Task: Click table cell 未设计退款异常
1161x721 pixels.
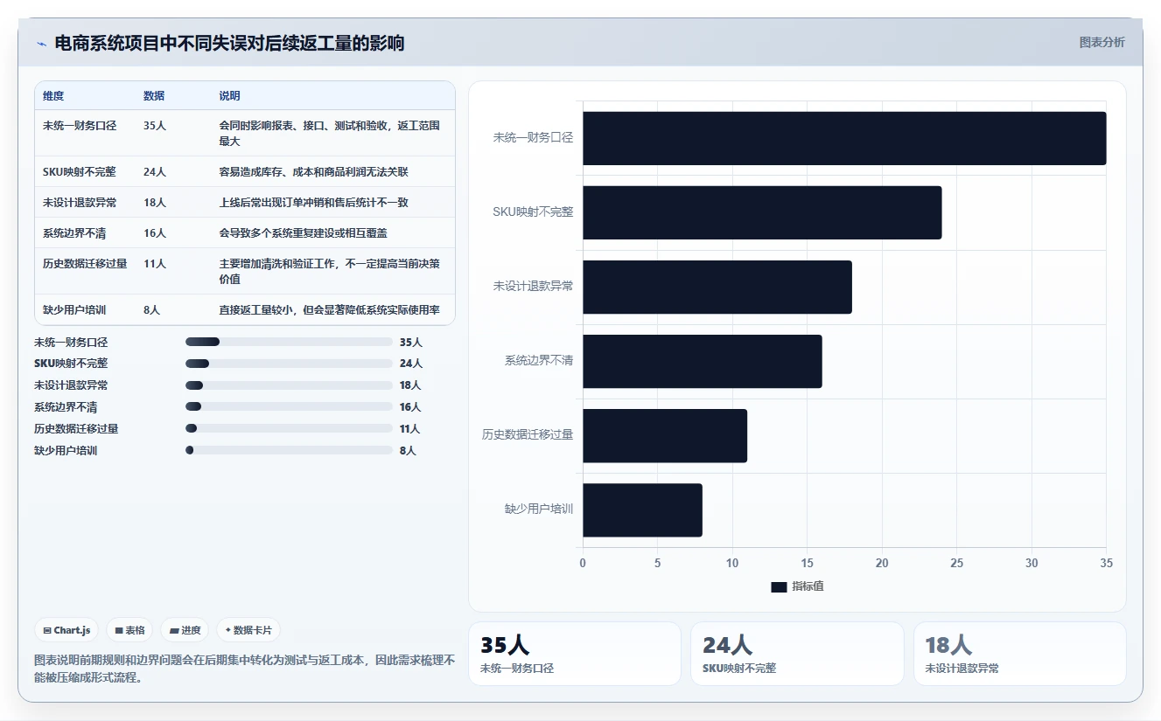Action: pos(80,203)
